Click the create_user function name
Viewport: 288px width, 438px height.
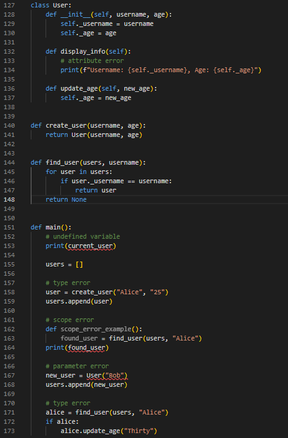pos(66,126)
